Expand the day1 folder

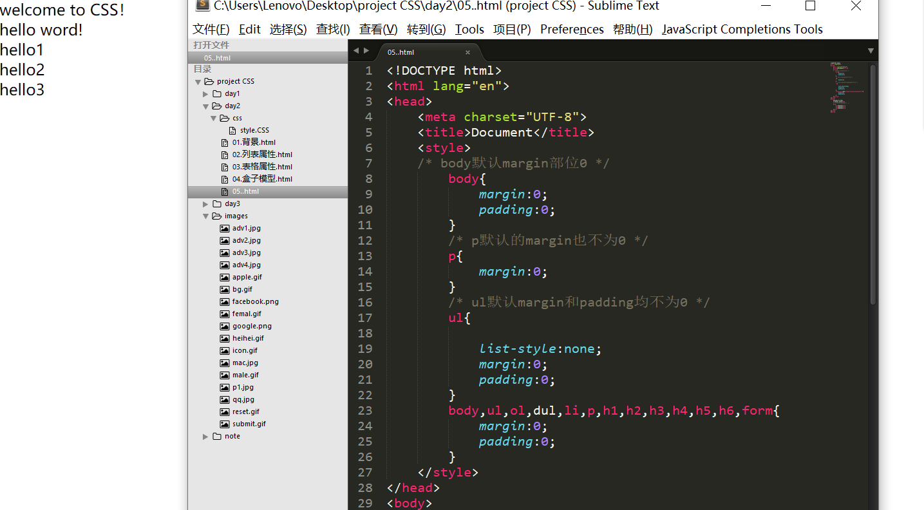[x=206, y=94]
